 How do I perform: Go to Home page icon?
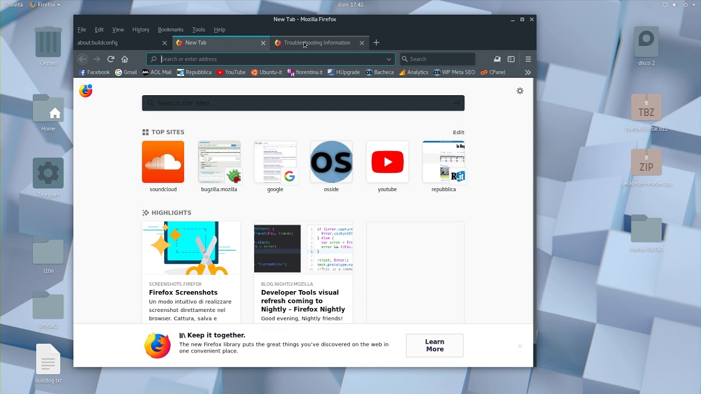tap(125, 59)
